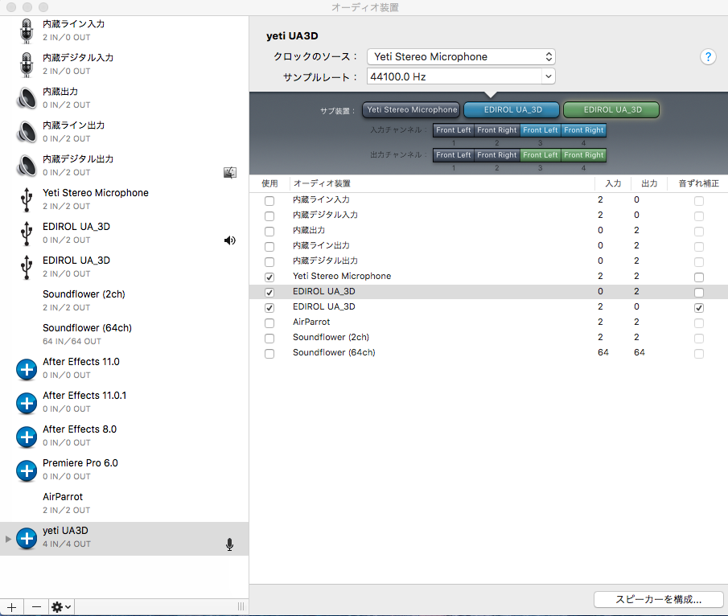
Task: Click the 使用 column header
Action: coord(269,183)
